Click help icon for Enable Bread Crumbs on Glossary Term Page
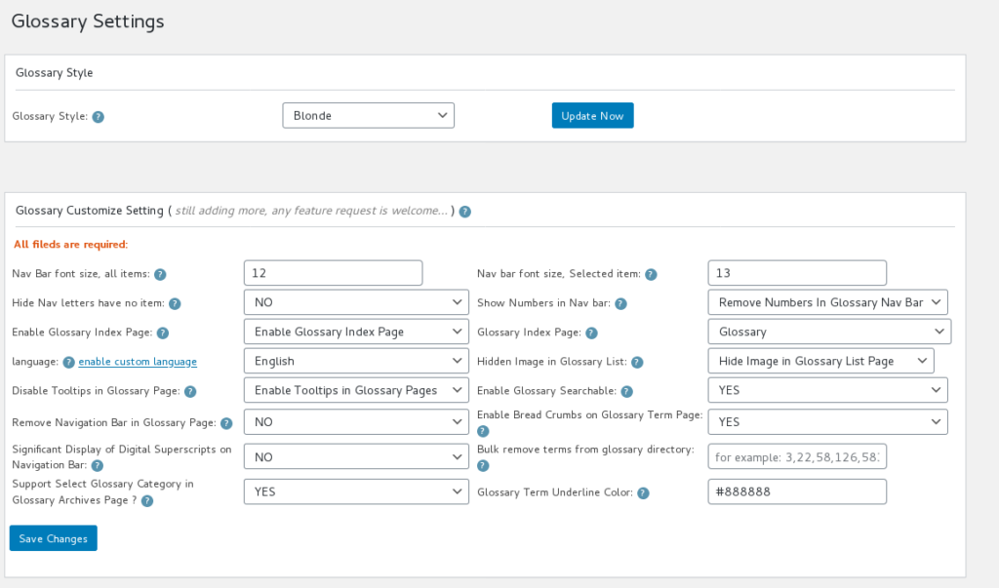Image resolution: width=999 pixels, height=588 pixels. [x=483, y=431]
